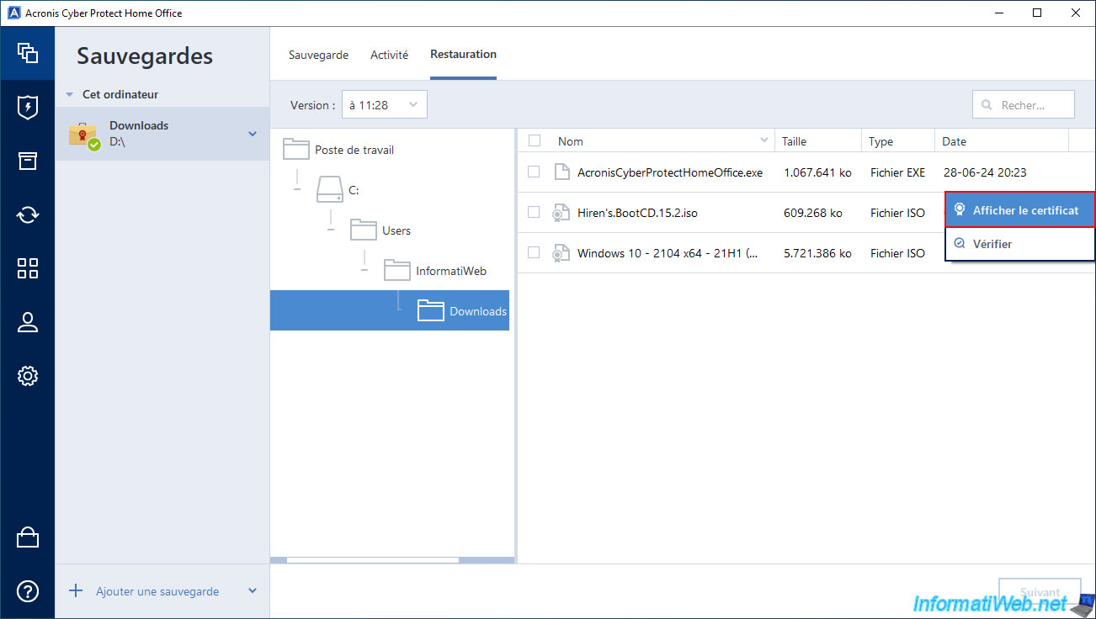
Task: Click the Downloads backup briefcase icon
Action: point(83,135)
